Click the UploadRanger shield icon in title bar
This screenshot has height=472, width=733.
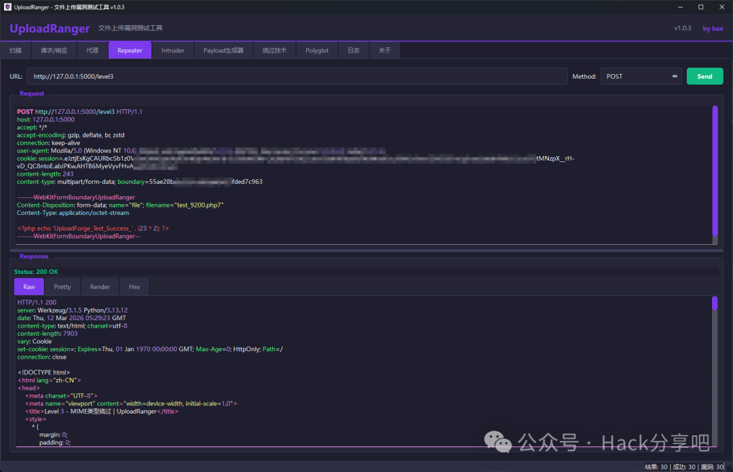click(7, 7)
